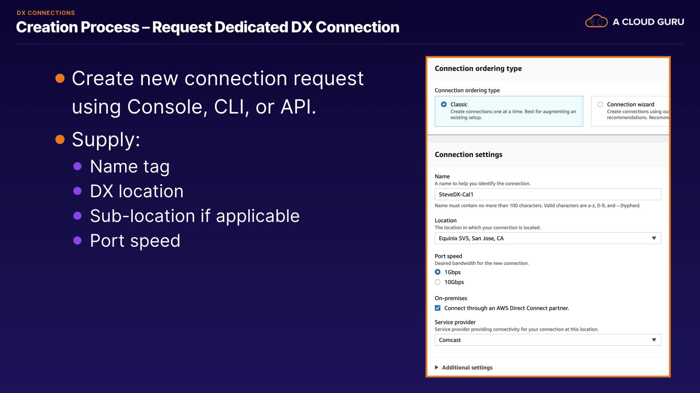This screenshot has height=393, width=700.
Task: Click the DX CONNECTIONS section label
Action: [x=46, y=13]
